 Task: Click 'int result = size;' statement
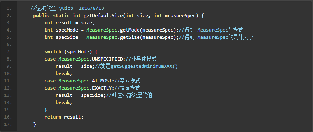click(x=70, y=22)
